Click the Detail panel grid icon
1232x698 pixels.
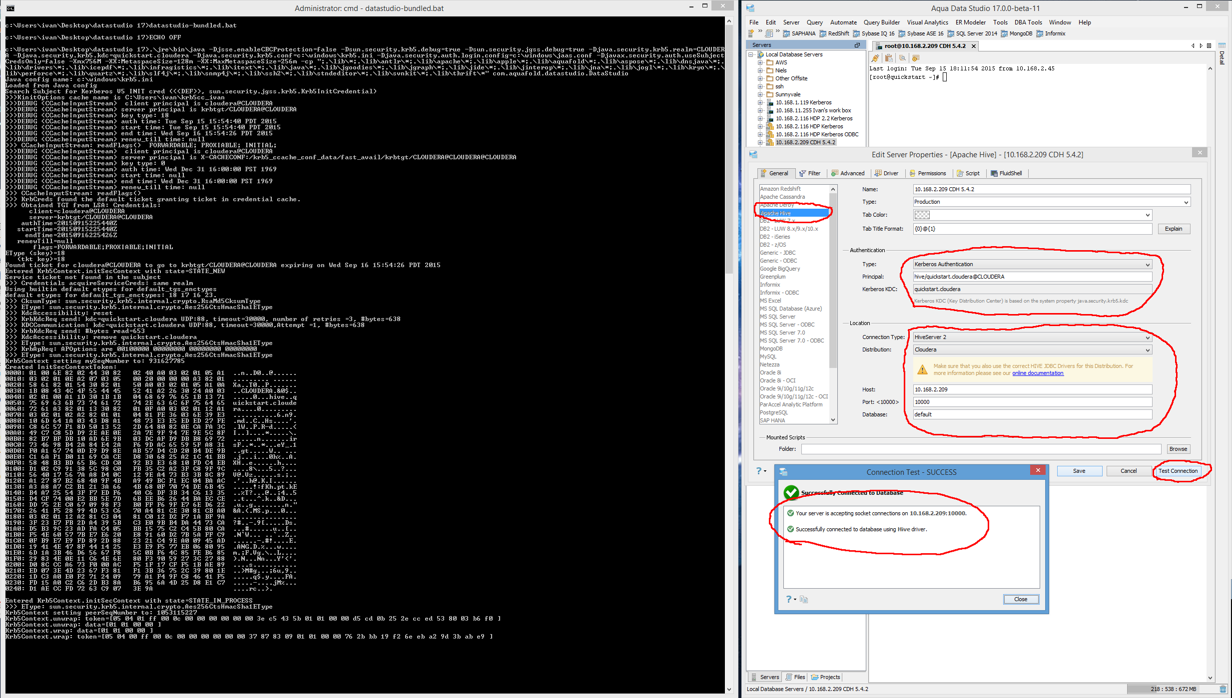click(1222, 45)
